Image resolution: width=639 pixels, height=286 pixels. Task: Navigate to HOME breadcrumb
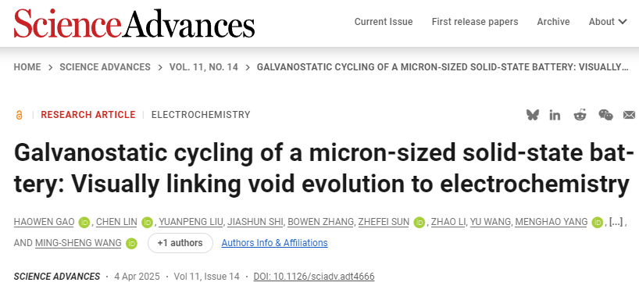[27, 67]
